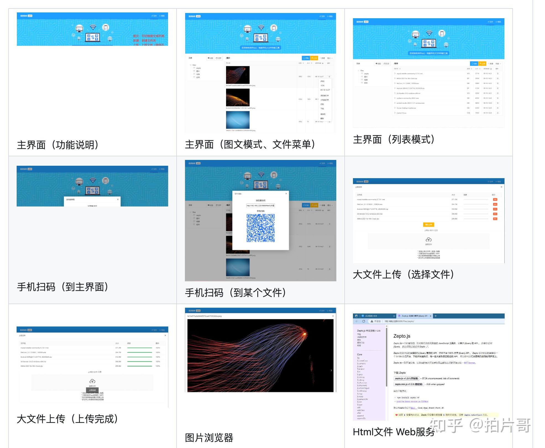Click the 主界面（功能说明） caption text
545x448 pixels.
point(58,145)
